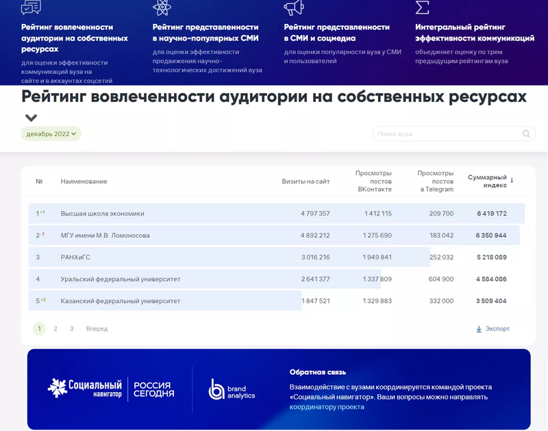Select the Высшая школа экономики row
The image size is (548, 431).
pyautogui.click(x=103, y=213)
